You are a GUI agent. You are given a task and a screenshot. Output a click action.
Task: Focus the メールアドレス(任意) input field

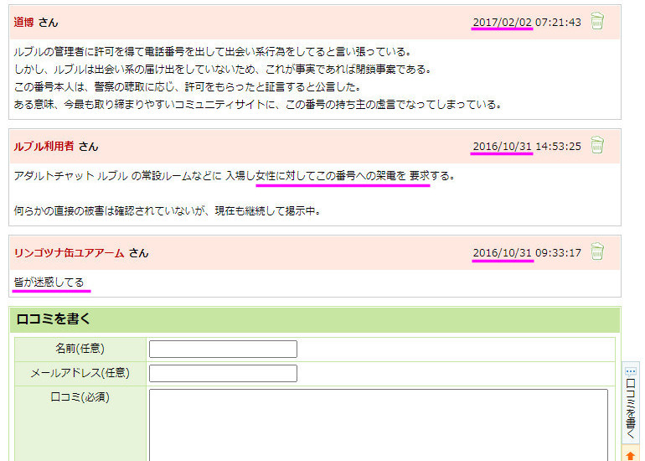coord(223,373)
